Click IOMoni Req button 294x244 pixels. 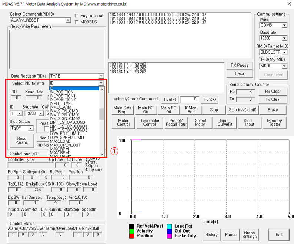[x=191, y=110]
